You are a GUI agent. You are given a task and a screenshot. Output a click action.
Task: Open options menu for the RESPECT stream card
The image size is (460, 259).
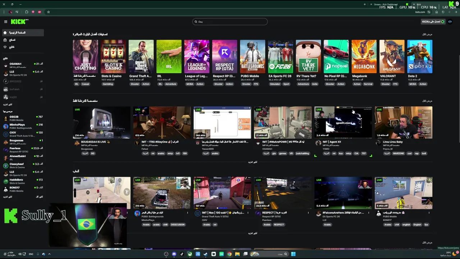pos(308,213)
